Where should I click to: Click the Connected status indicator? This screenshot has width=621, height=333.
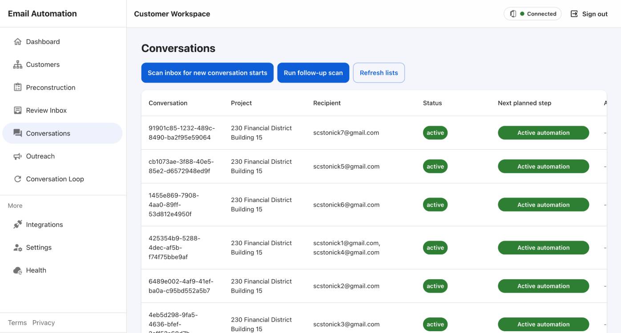pyautogui.click(x=532, y=14)
